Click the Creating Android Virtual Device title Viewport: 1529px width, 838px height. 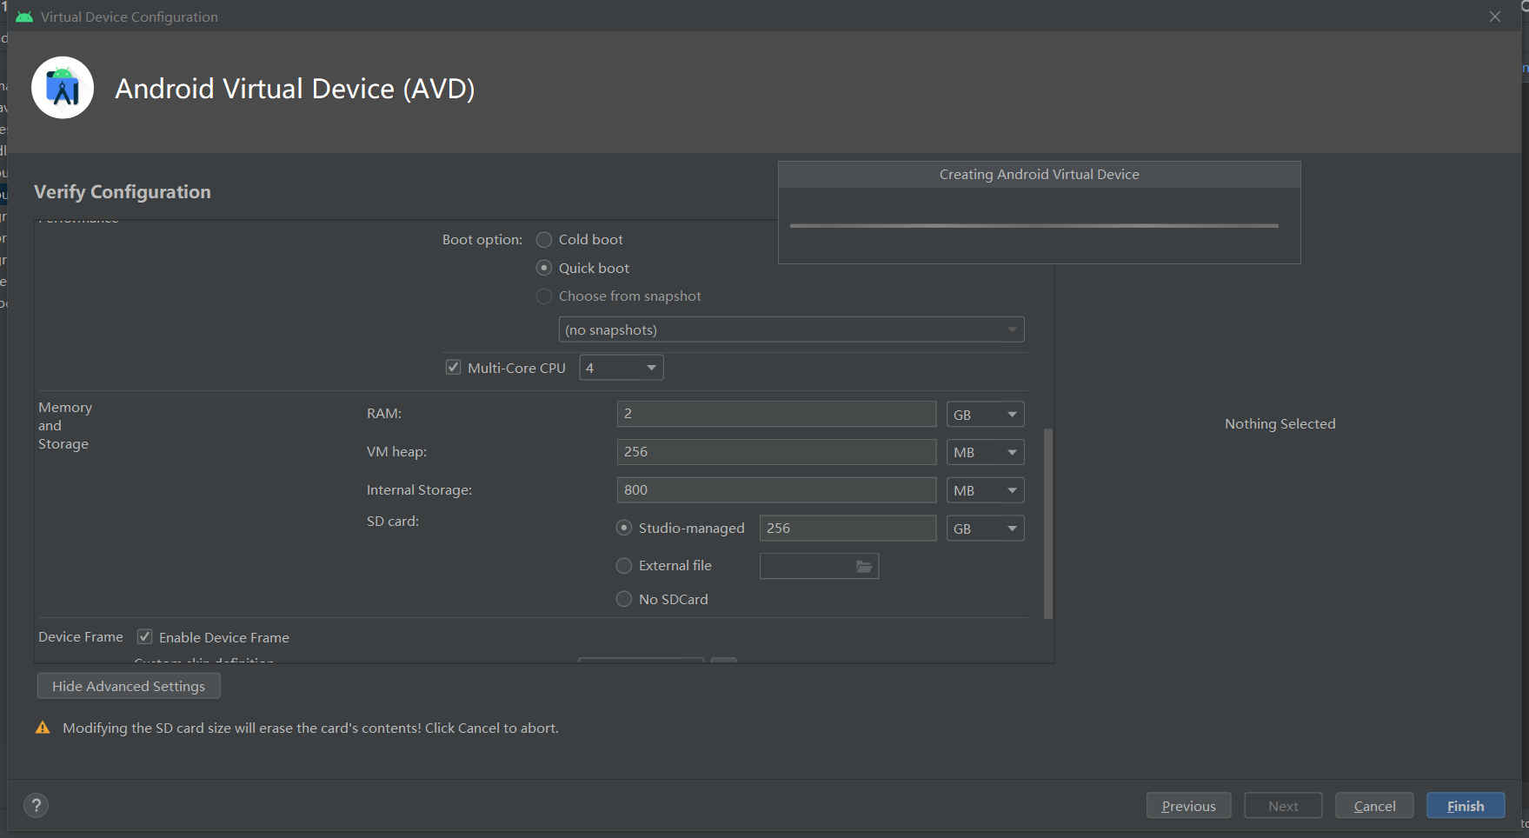click(x=1039, y=175)
